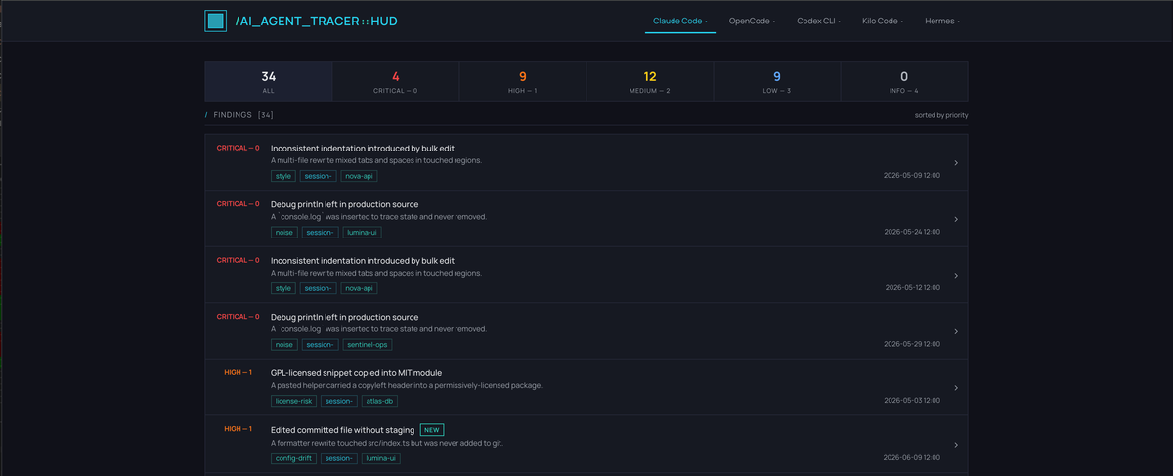The width and height of the screenshot is (1173, 476).
Task: Filter findings by ALL 34
Action: 269,81
